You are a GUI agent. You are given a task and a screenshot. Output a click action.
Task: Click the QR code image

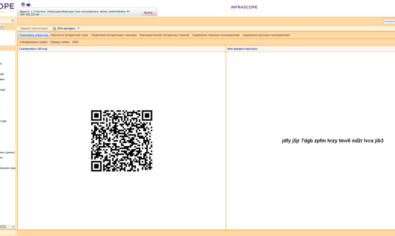pyautogui.click(x=121, y=140)
